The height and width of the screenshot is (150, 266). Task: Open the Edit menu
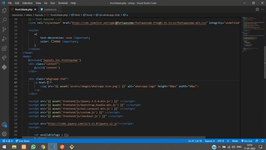tap(17, 3)
